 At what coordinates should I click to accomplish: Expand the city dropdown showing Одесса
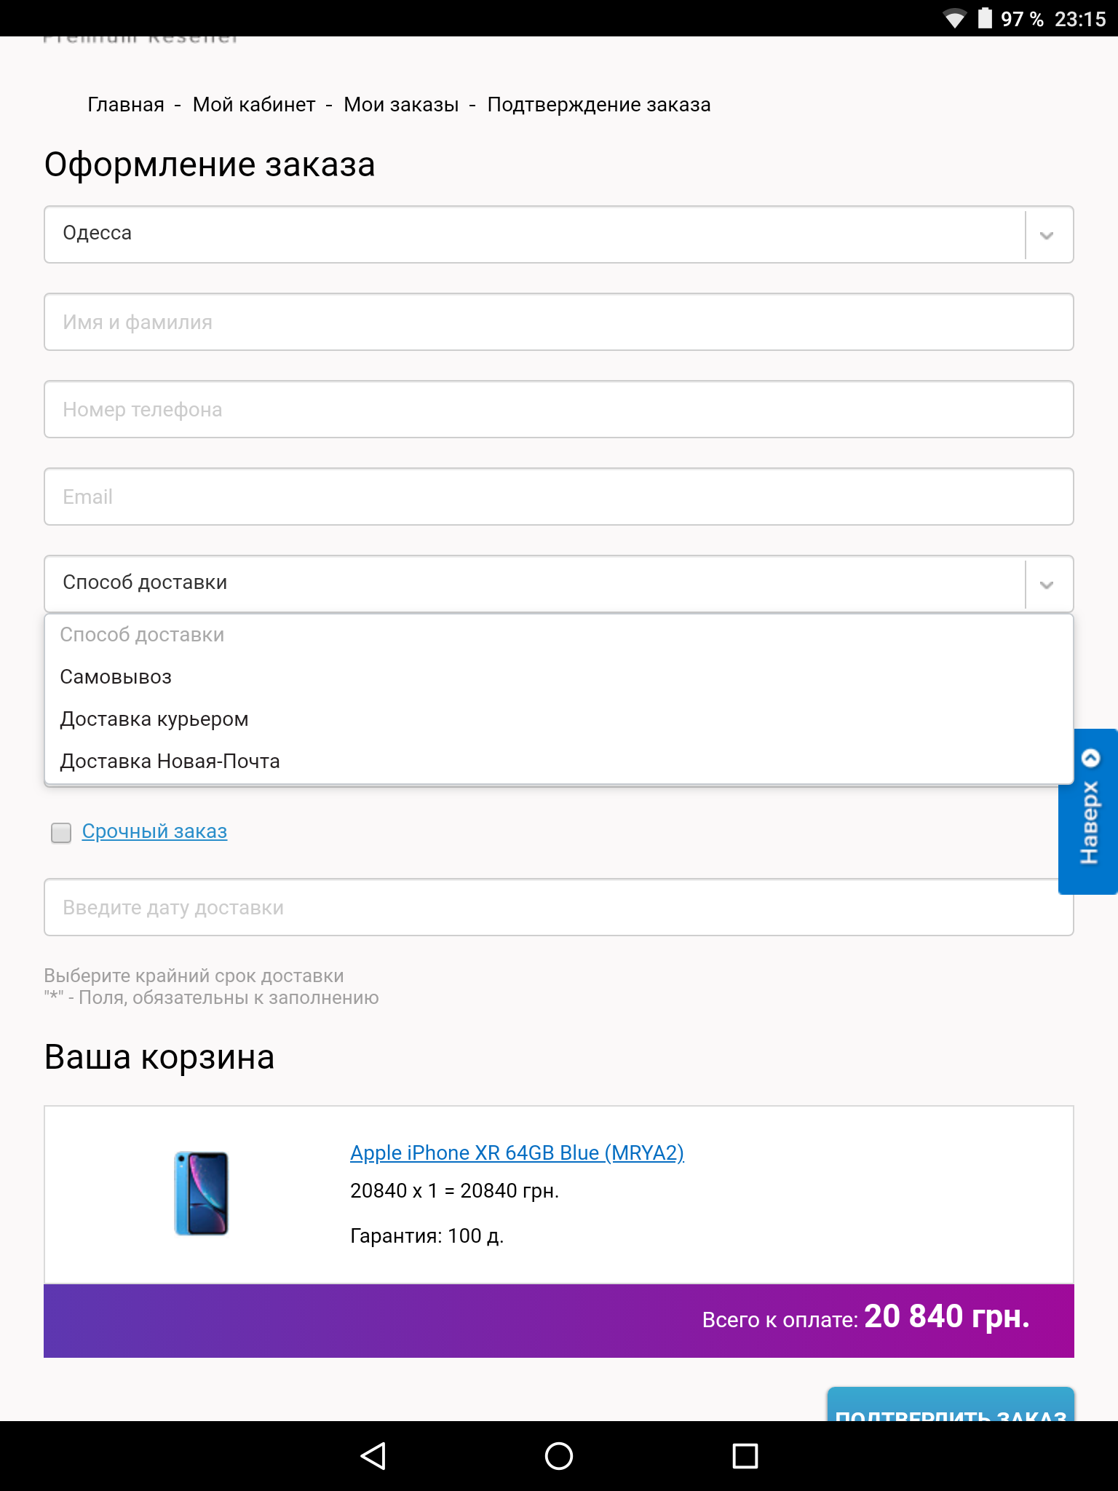click(1047, 235)
